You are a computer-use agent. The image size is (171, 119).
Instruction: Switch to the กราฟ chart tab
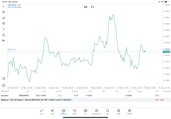click(52, 112)
